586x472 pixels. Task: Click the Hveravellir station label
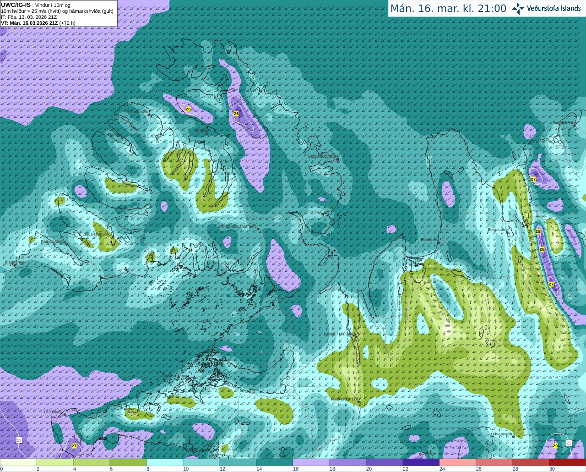[503, 434]
